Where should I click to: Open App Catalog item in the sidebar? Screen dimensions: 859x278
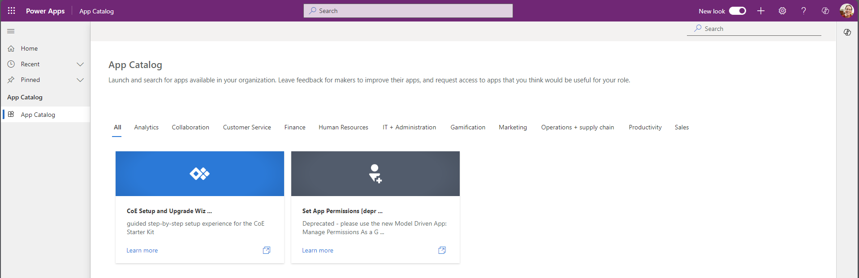pyautogui.click(x=46, y=115)
